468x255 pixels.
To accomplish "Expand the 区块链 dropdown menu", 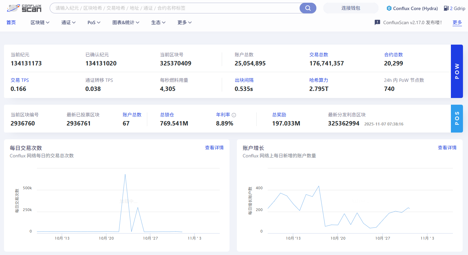I will (x=40, y=22).
